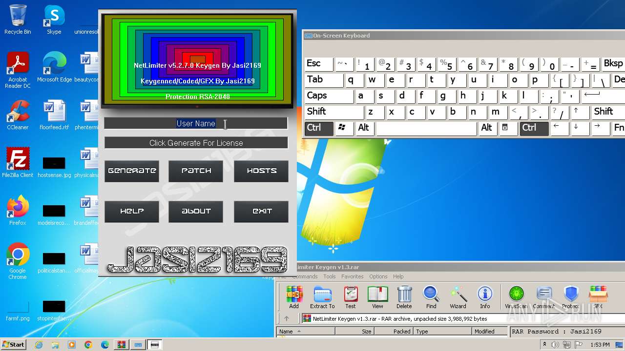Image resolution: width=625 pixels, height=351 pixels.
Task: Sort WinRAR list by Size column
Action: point(354,331)
